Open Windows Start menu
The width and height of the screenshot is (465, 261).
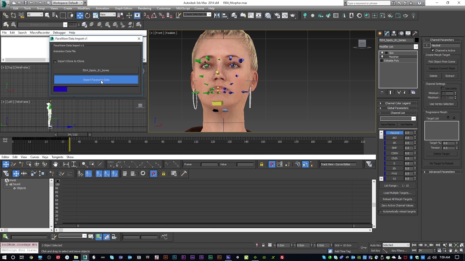(x=4, y=257)
